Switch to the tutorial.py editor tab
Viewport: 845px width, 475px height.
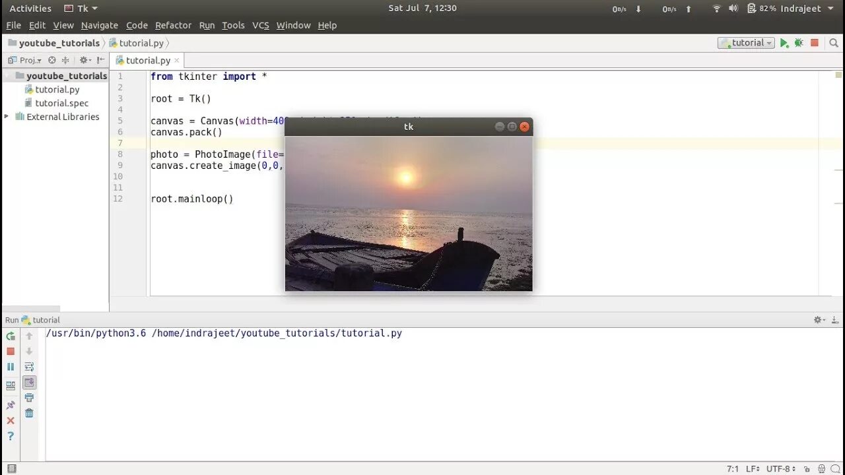pos(148,60)
